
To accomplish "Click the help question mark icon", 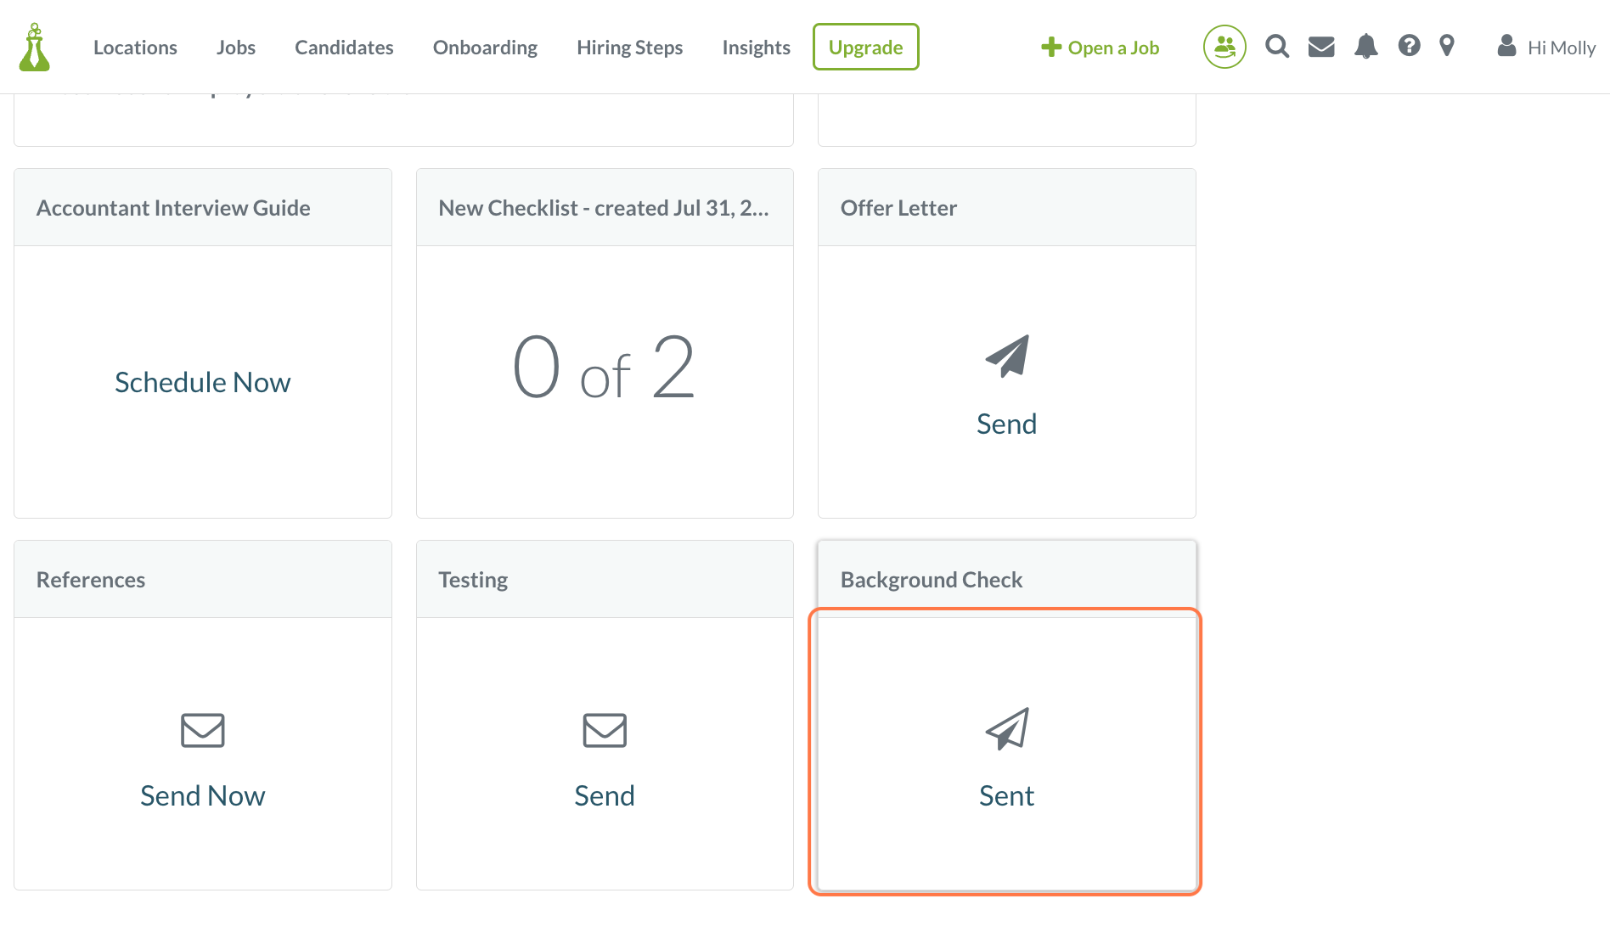I will tap(1409, 46).
